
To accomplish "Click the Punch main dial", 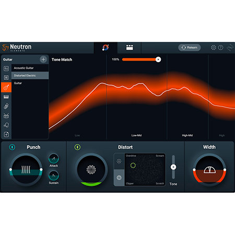I will (x=26, y=170).
